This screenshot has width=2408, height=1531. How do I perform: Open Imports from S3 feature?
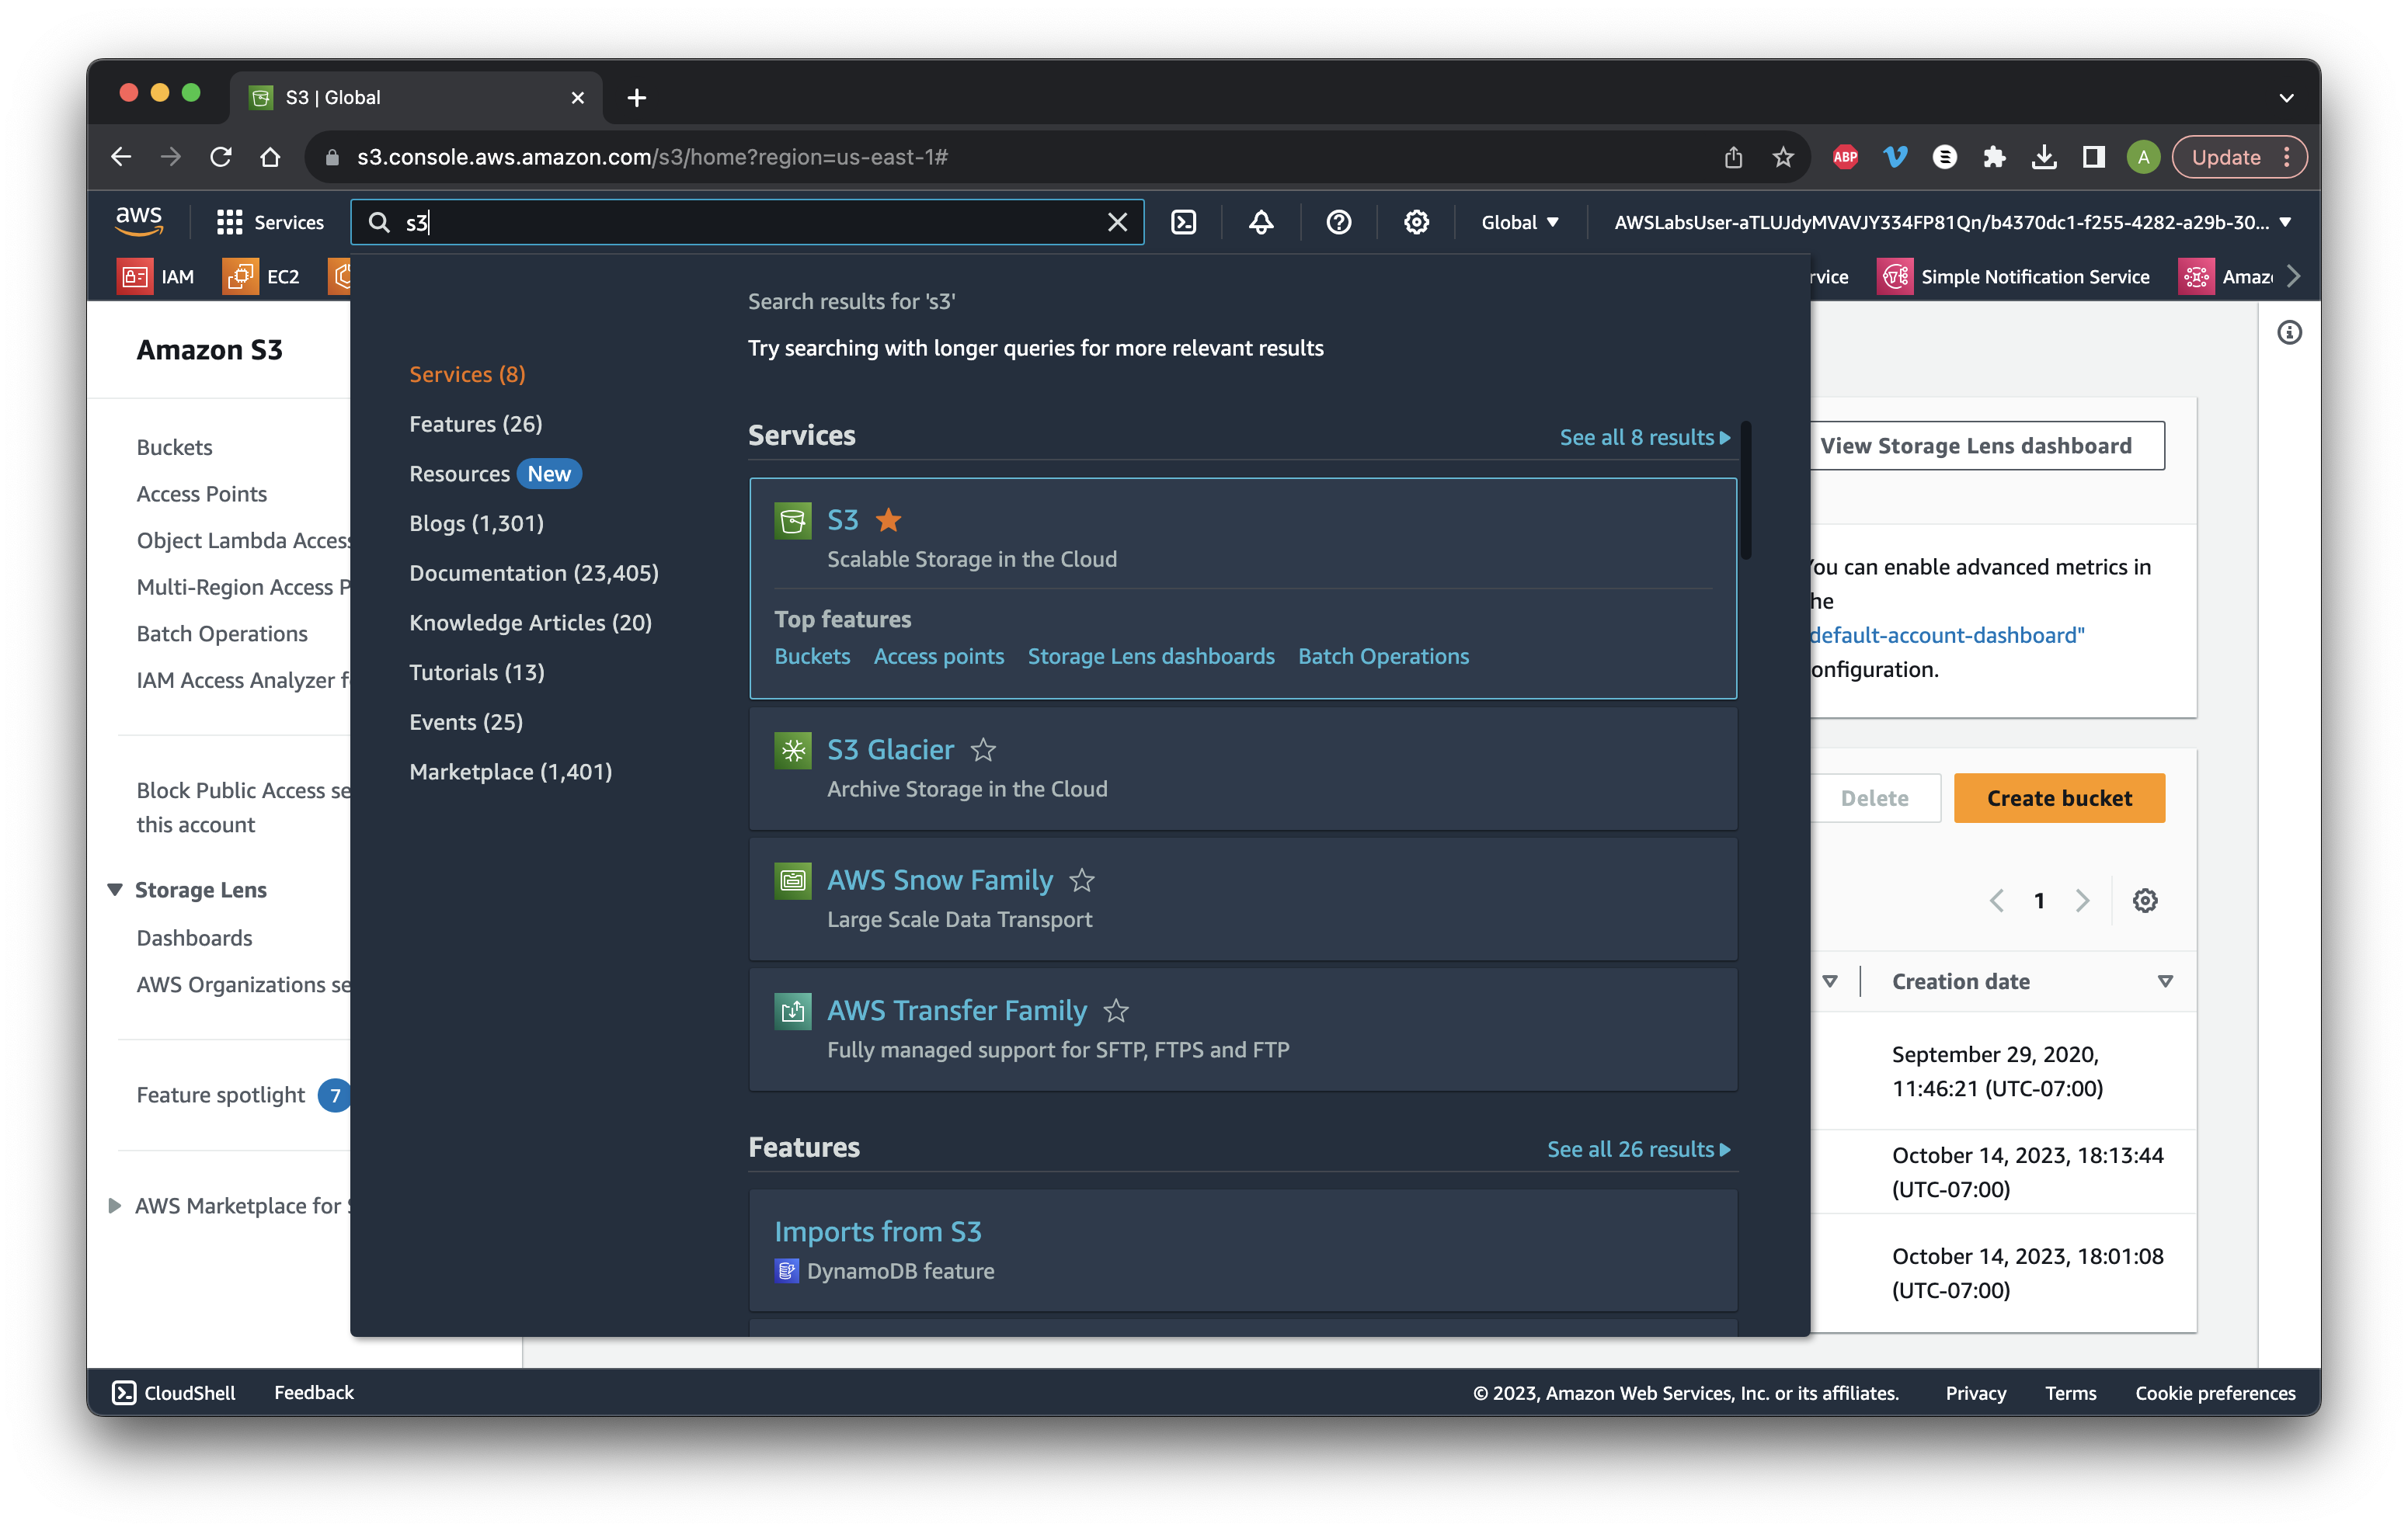pos(877,1231)
